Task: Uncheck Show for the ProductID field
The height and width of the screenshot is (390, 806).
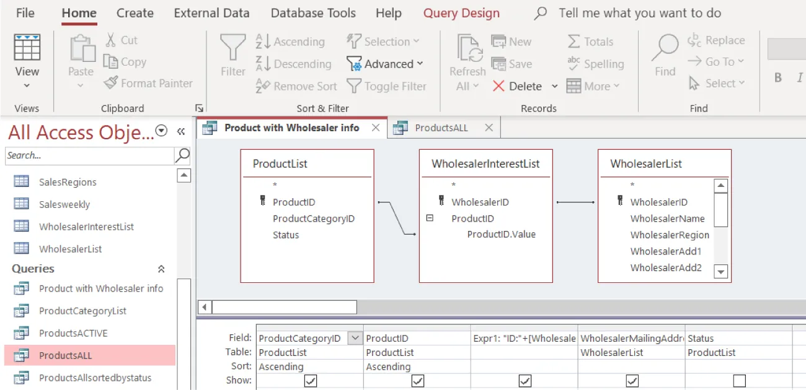Action: tap(417, 380)
